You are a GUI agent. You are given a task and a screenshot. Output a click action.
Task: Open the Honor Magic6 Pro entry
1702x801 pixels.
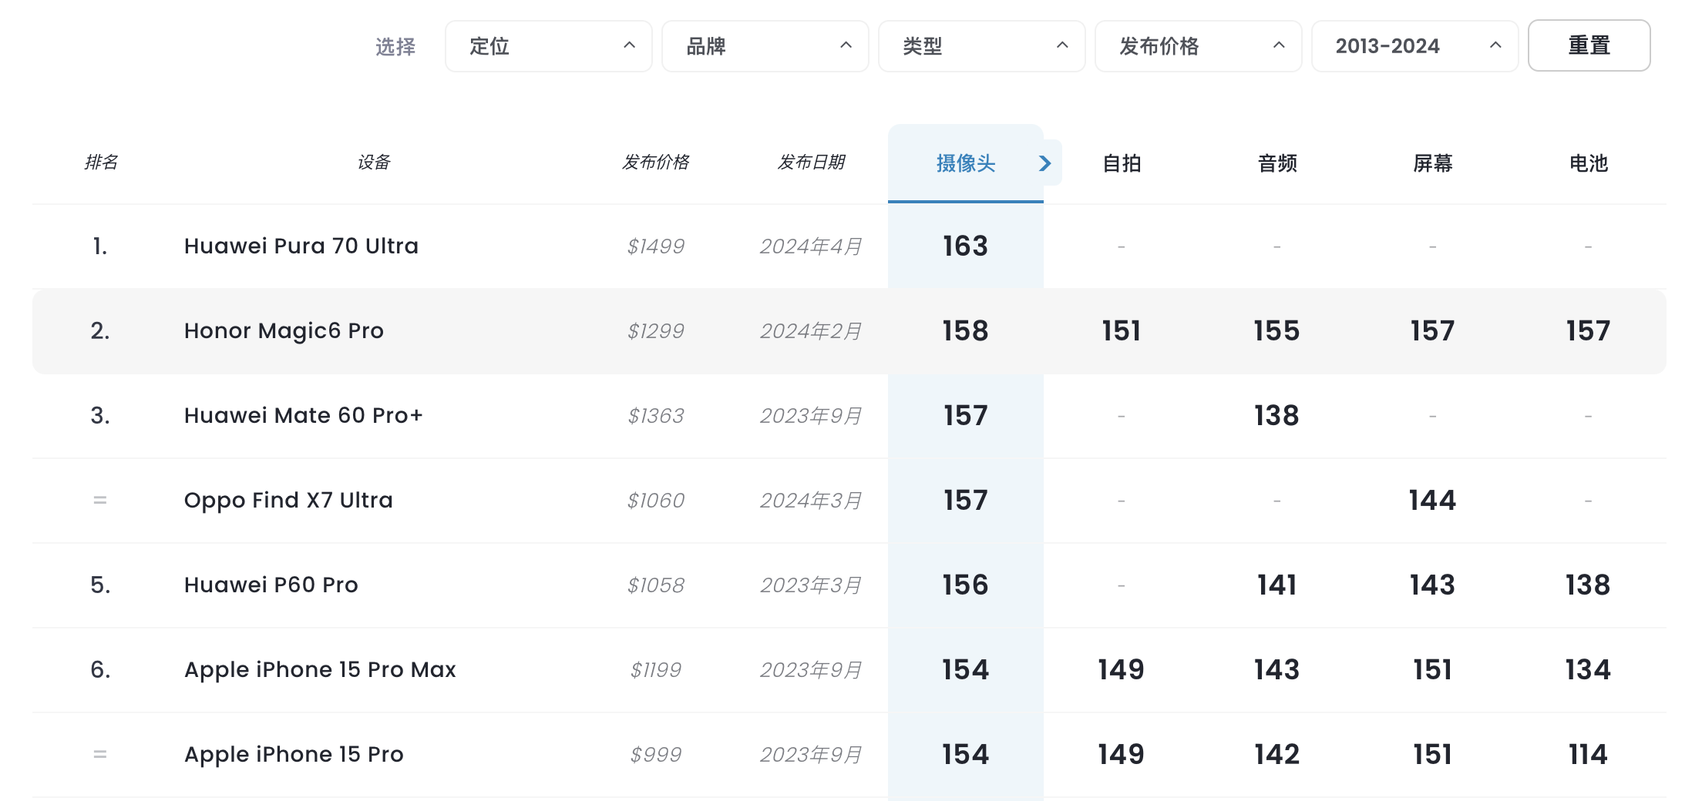coord(284,330)
